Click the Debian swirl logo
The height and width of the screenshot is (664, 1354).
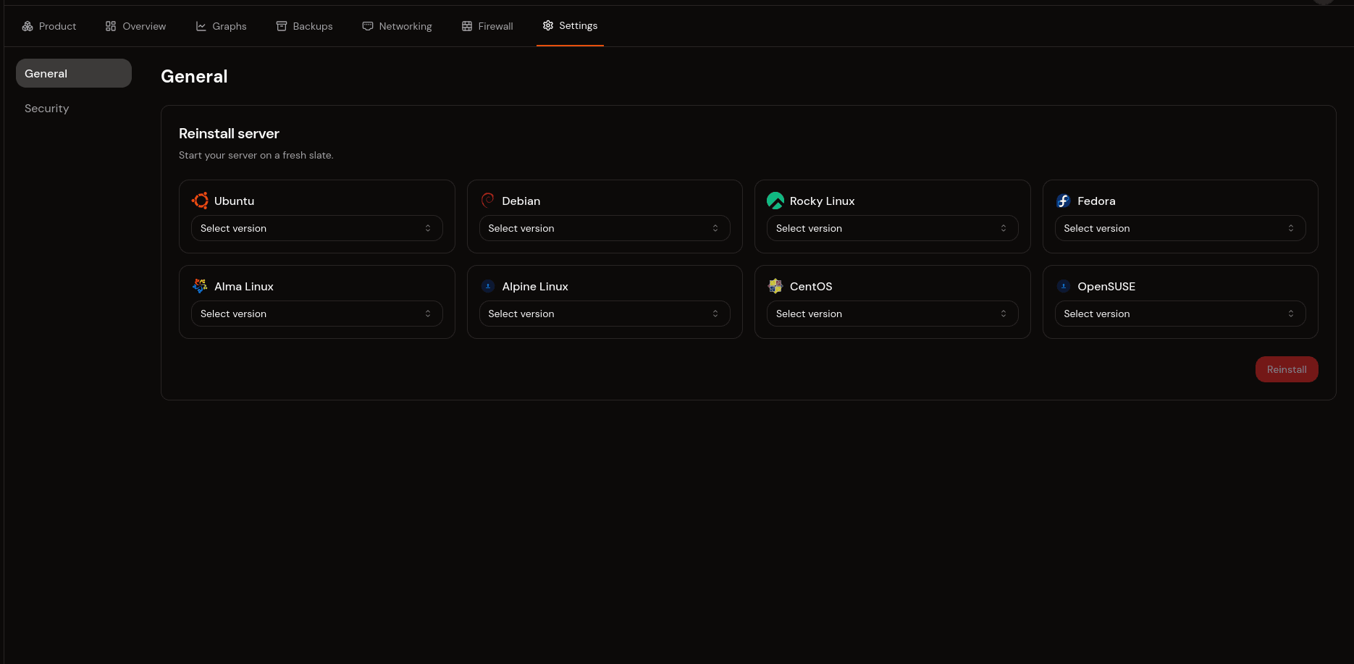[488, 201]
